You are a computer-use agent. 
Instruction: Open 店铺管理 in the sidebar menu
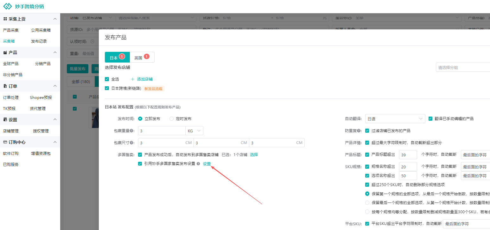coord(11,131)
